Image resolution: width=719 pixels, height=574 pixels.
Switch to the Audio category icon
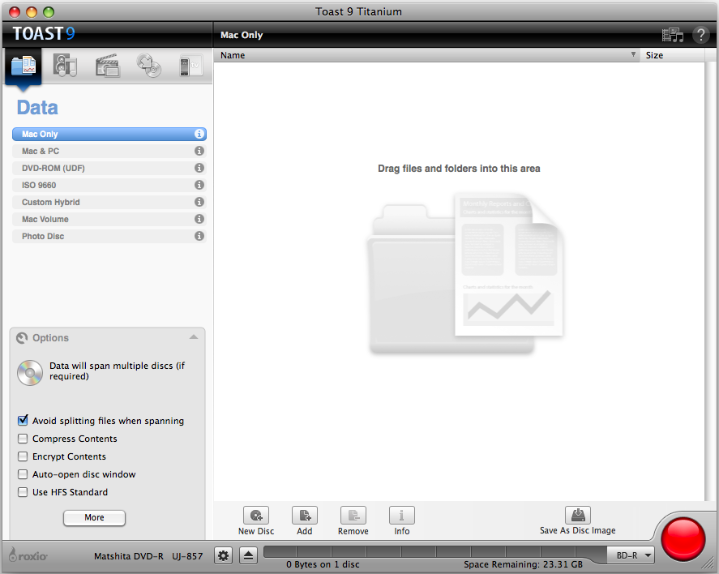tap(65, 65)
